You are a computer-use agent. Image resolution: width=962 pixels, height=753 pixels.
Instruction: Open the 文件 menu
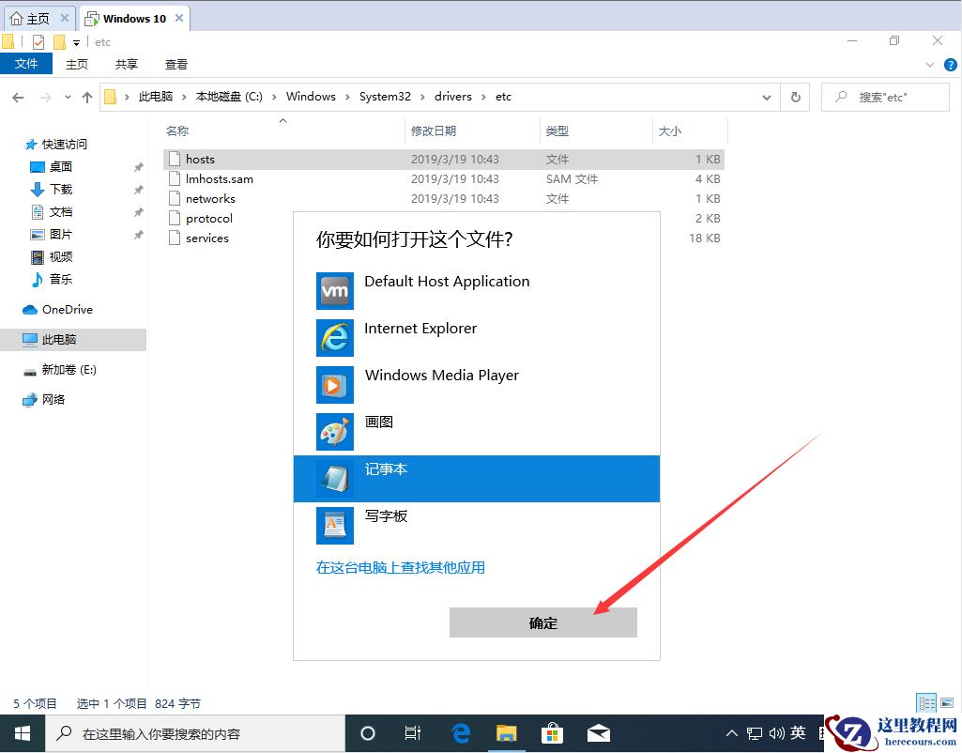[x=26, y=64]
